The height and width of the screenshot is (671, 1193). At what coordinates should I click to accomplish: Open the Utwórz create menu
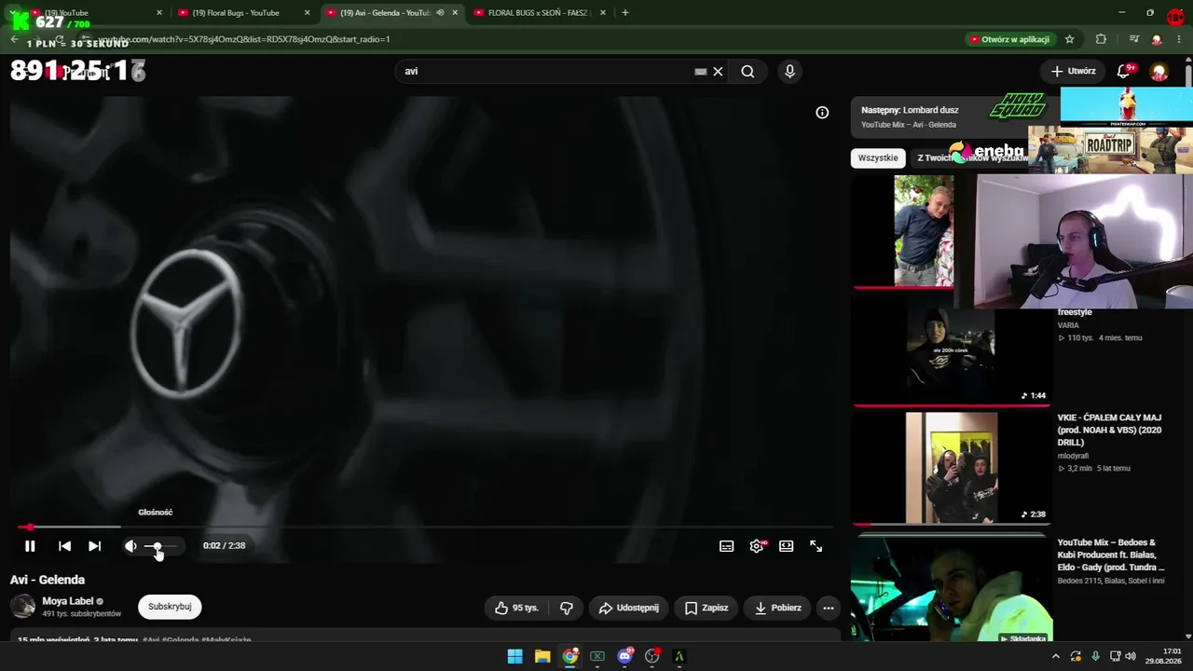coord(1073,72)
